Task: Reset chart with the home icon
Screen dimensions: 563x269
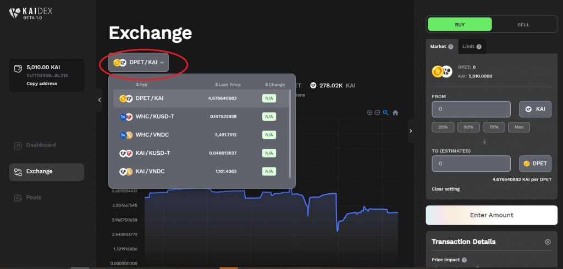Action: click(x=395, y=113)
